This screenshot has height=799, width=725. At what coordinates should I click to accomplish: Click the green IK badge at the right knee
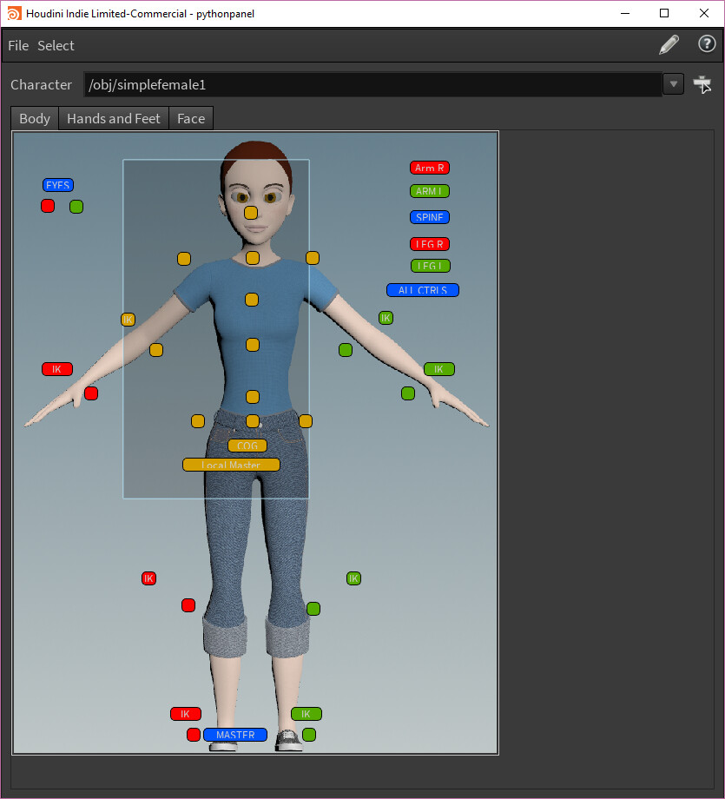353,578
